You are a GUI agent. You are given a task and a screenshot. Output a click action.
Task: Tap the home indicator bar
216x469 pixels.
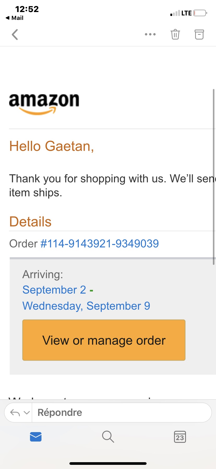108,463
